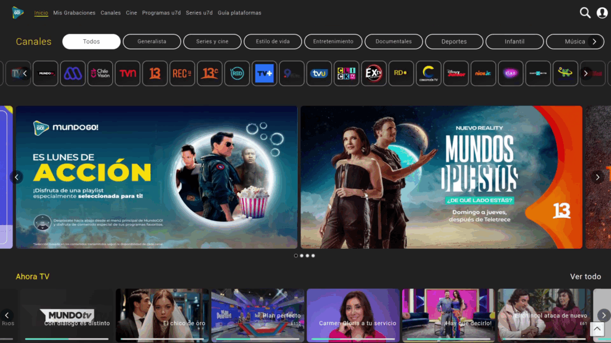Open the Lunes de Acción banner
611x343 pixels.
(x=157, y=177)
